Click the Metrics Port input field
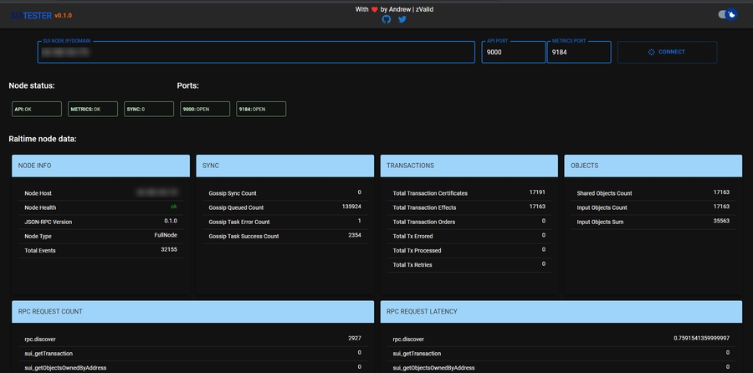This screenshot has height=373, width=753. coord(579,52)
